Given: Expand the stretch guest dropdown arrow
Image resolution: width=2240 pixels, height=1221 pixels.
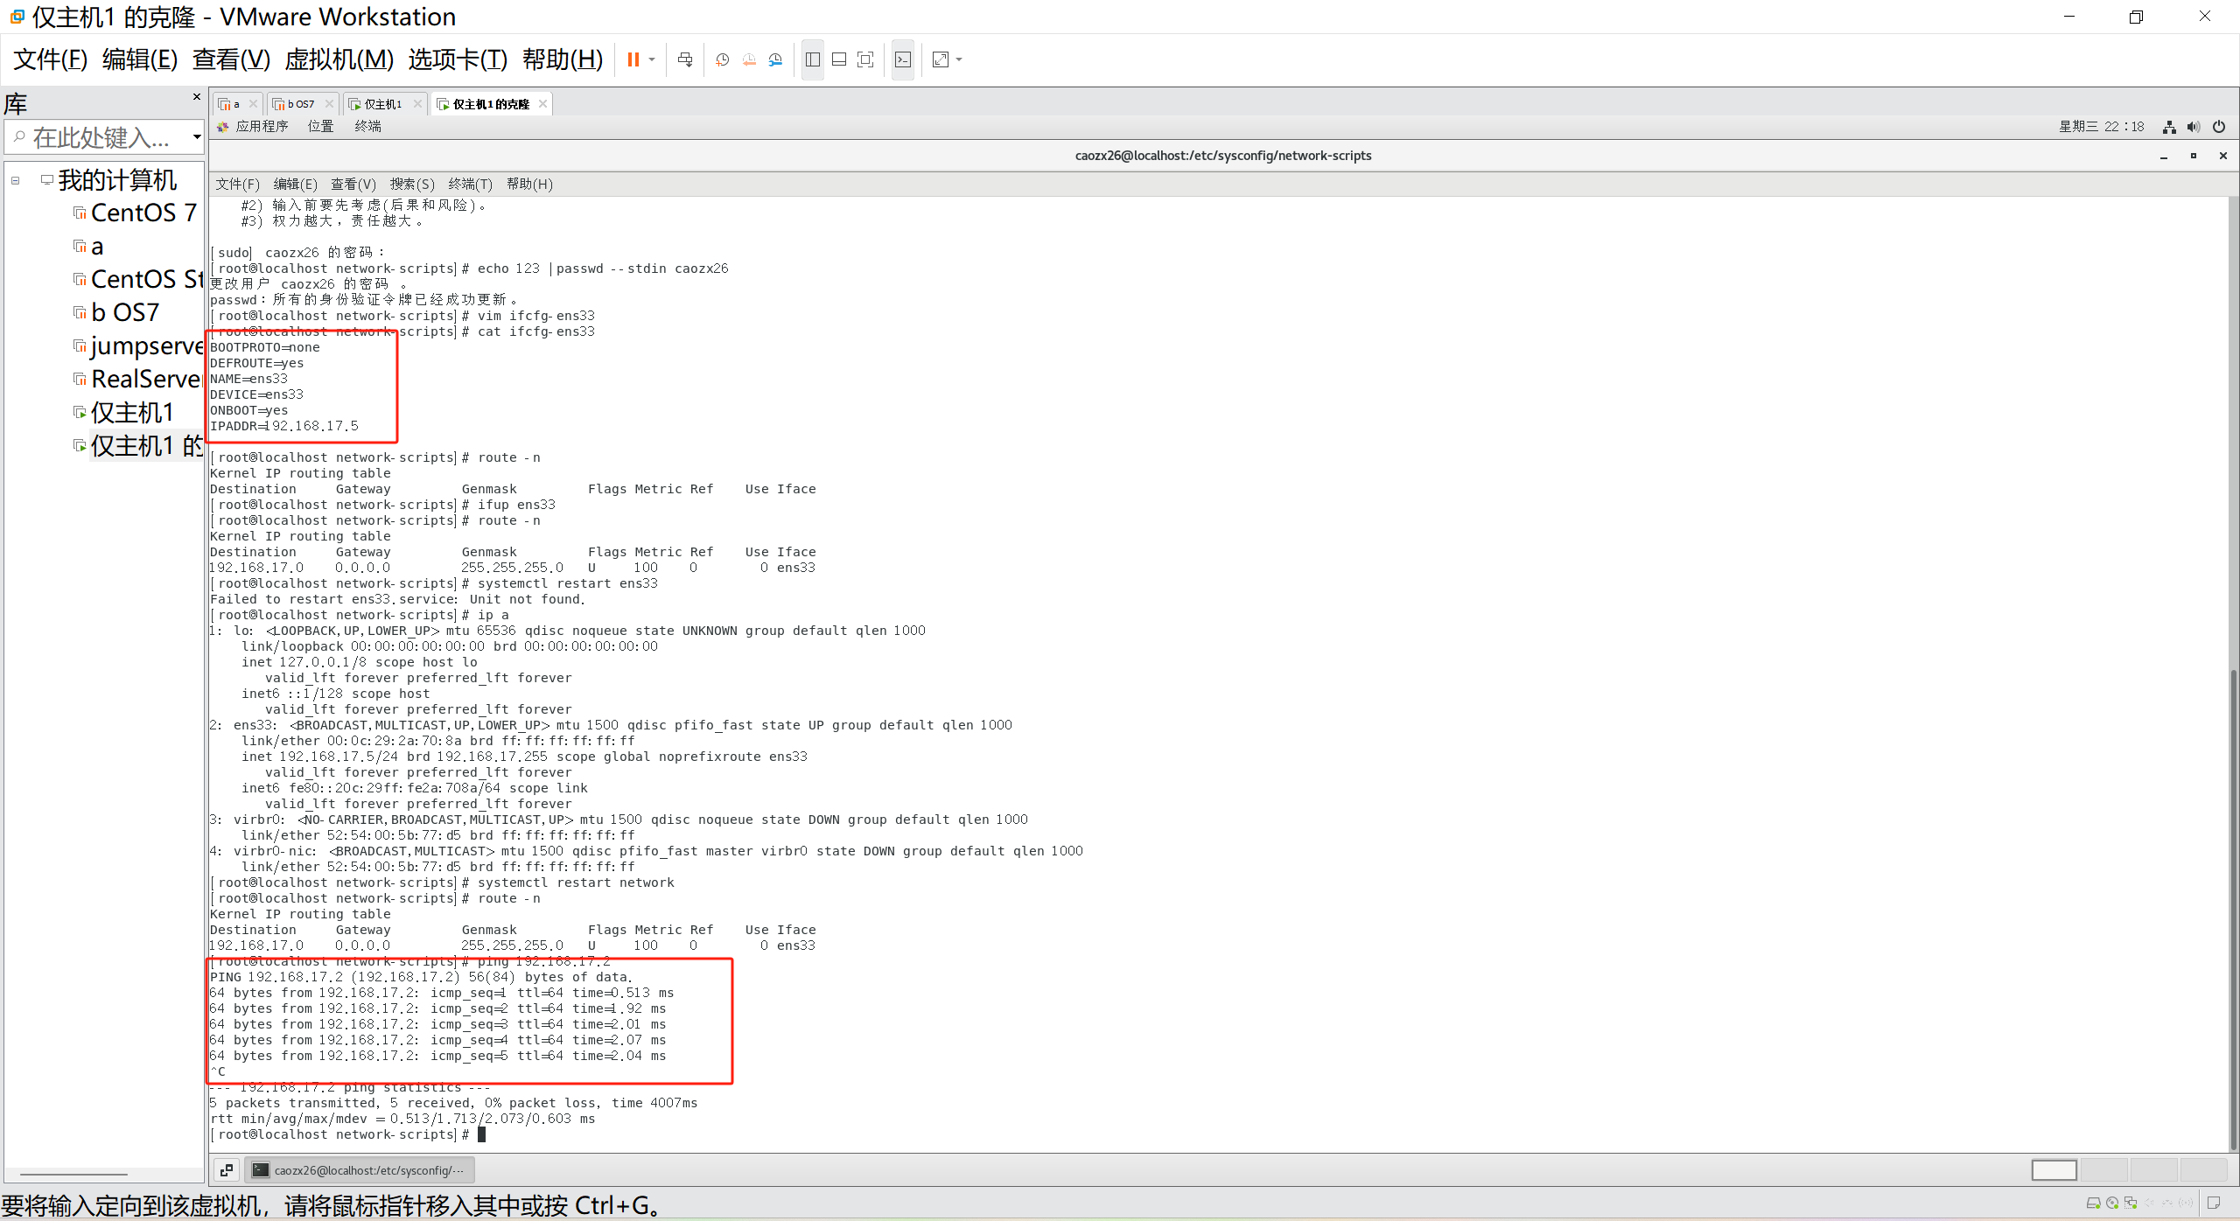Looking at the screenshot, I should pos(960,59).
